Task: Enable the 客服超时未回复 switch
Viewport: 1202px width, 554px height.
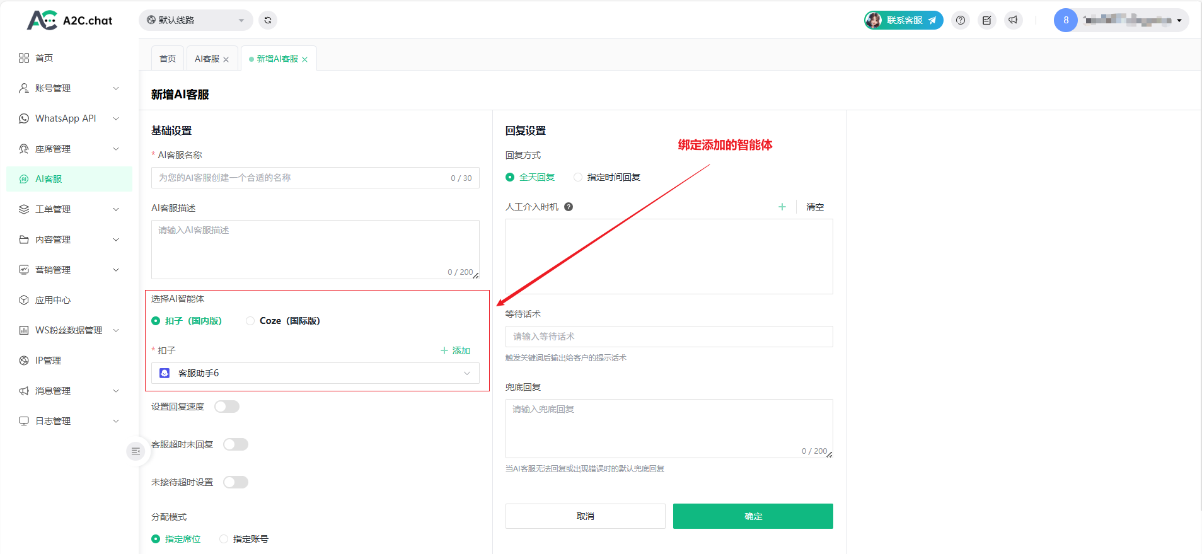Action: [x=236, y=444]
